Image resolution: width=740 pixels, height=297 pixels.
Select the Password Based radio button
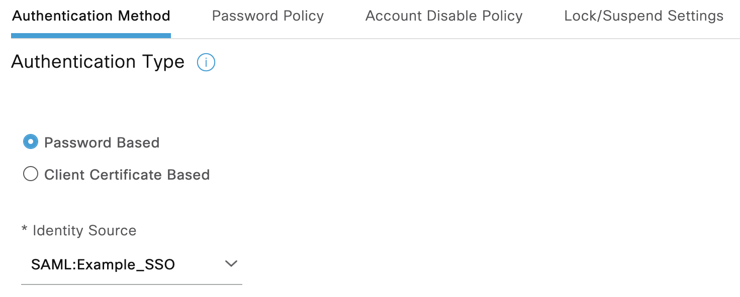pos(30,142)
